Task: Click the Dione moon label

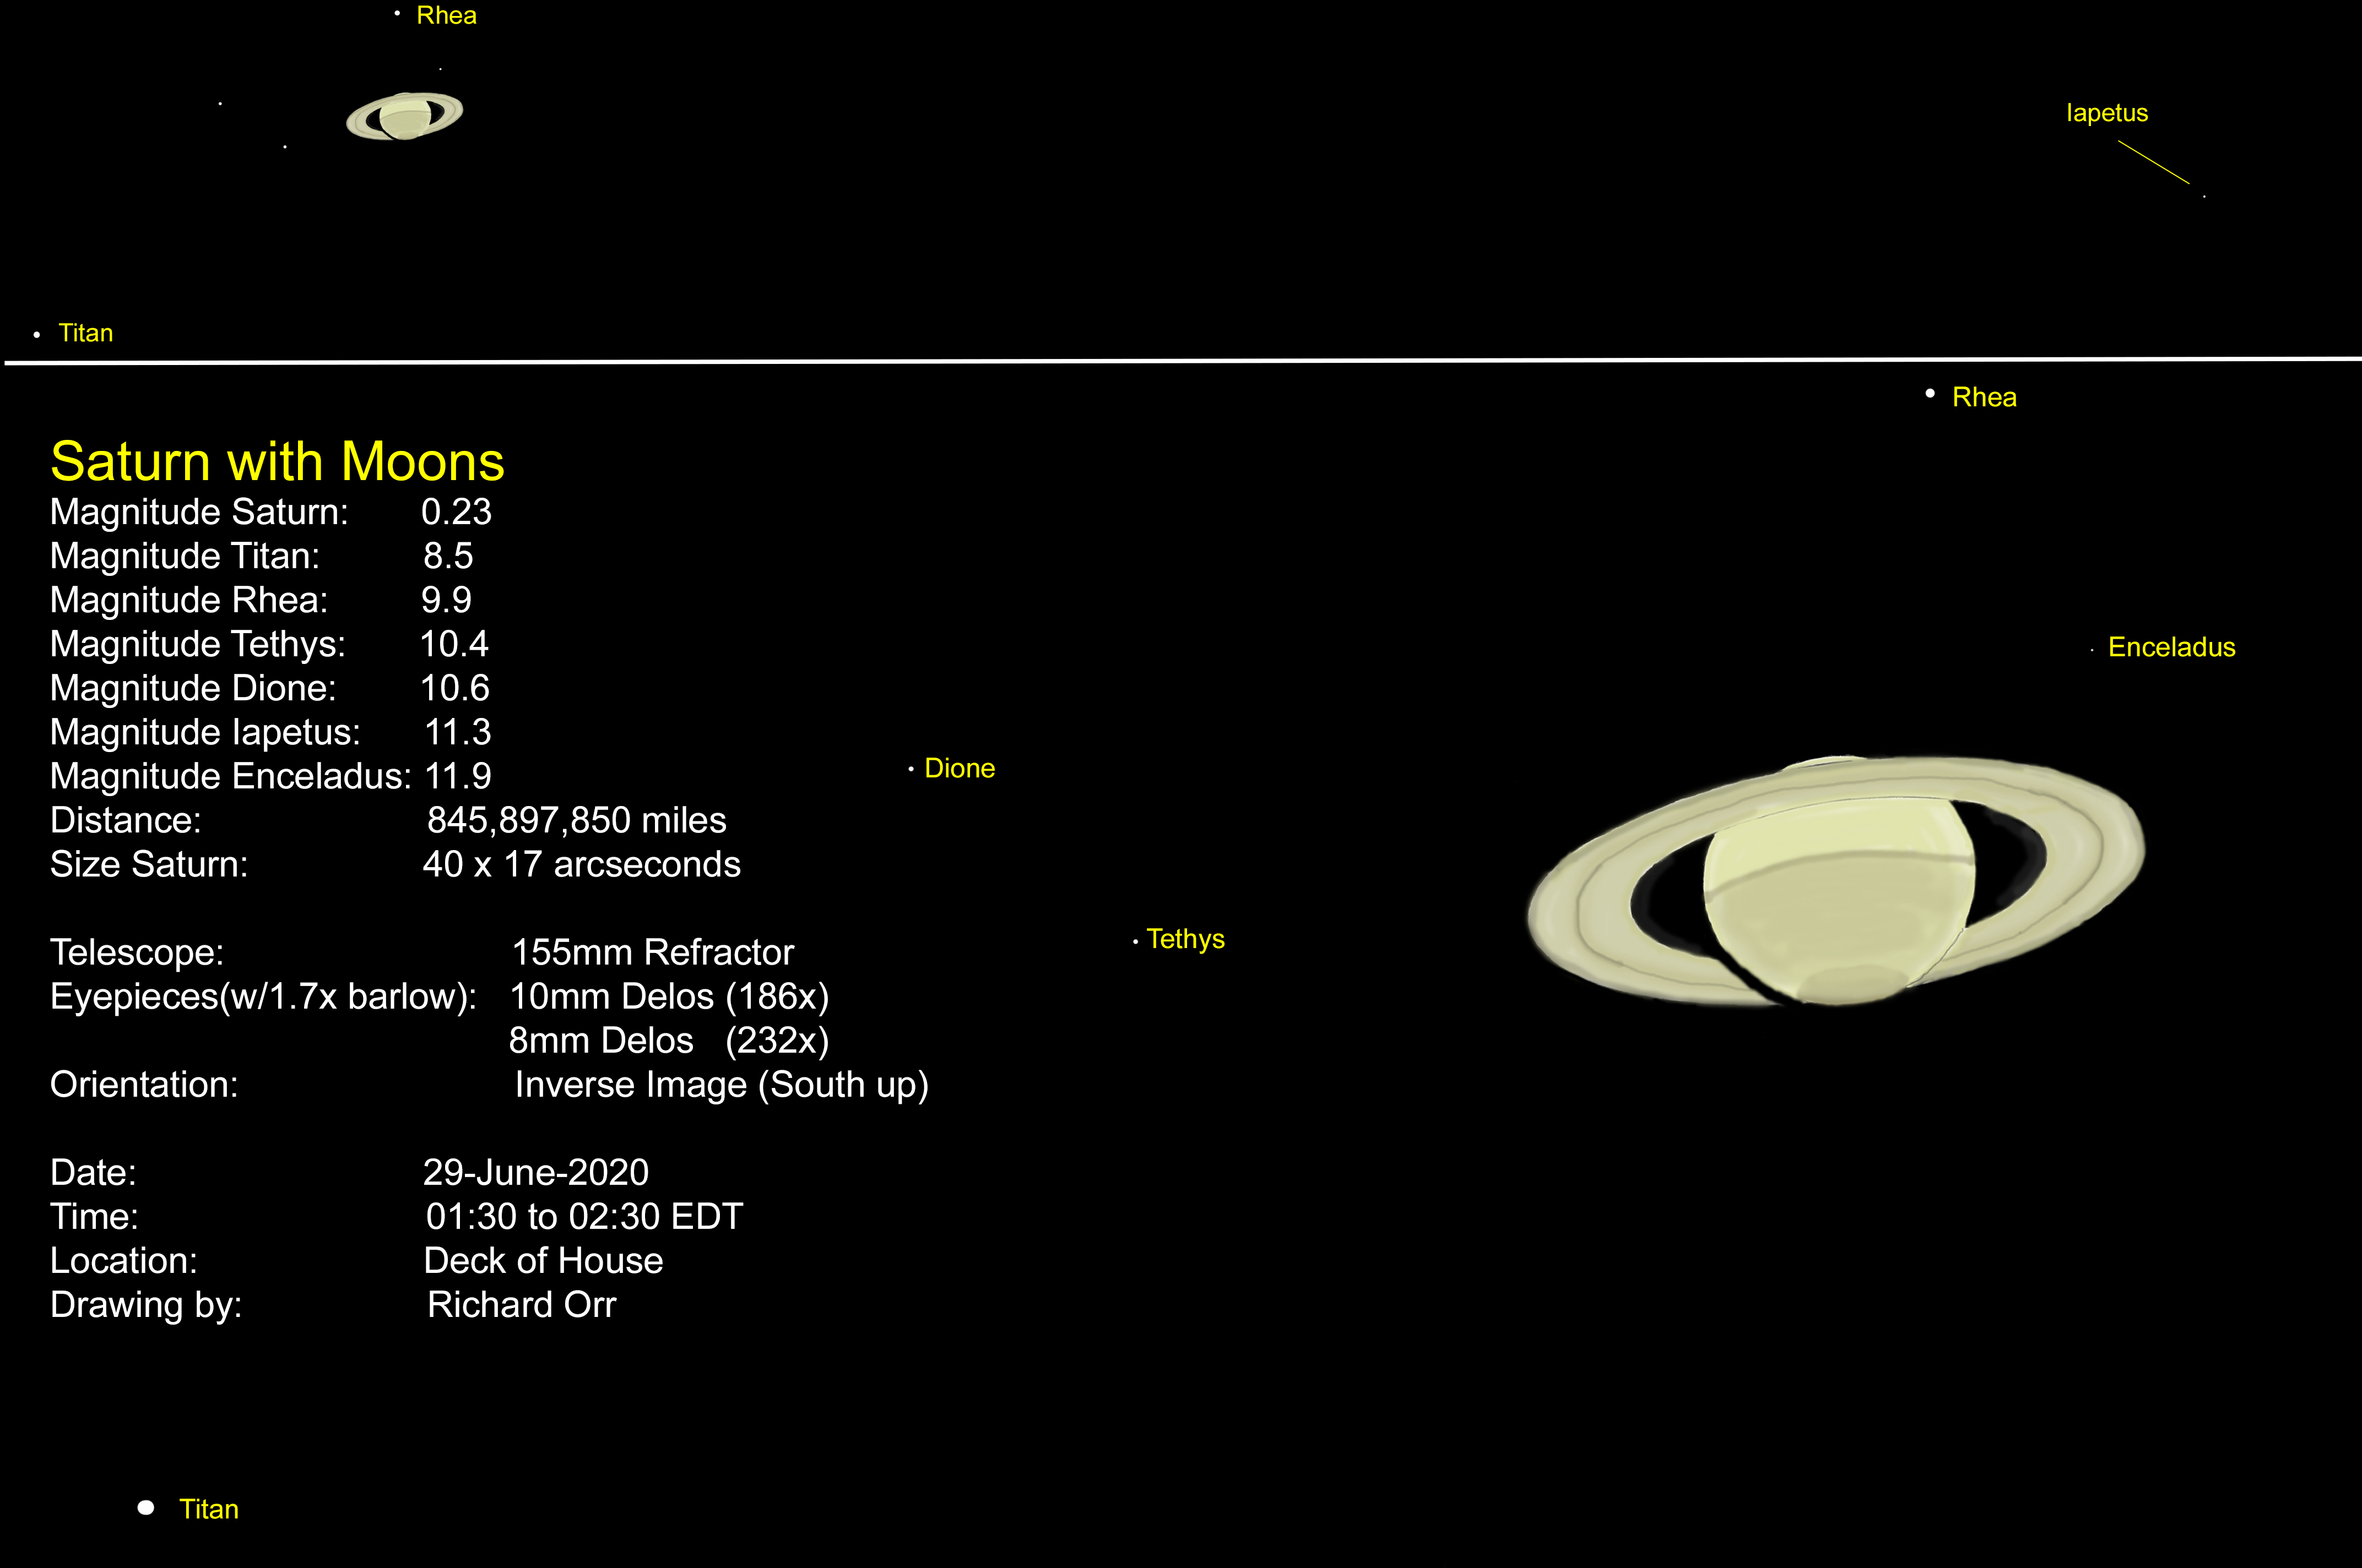Action: [x=960, y=768]
